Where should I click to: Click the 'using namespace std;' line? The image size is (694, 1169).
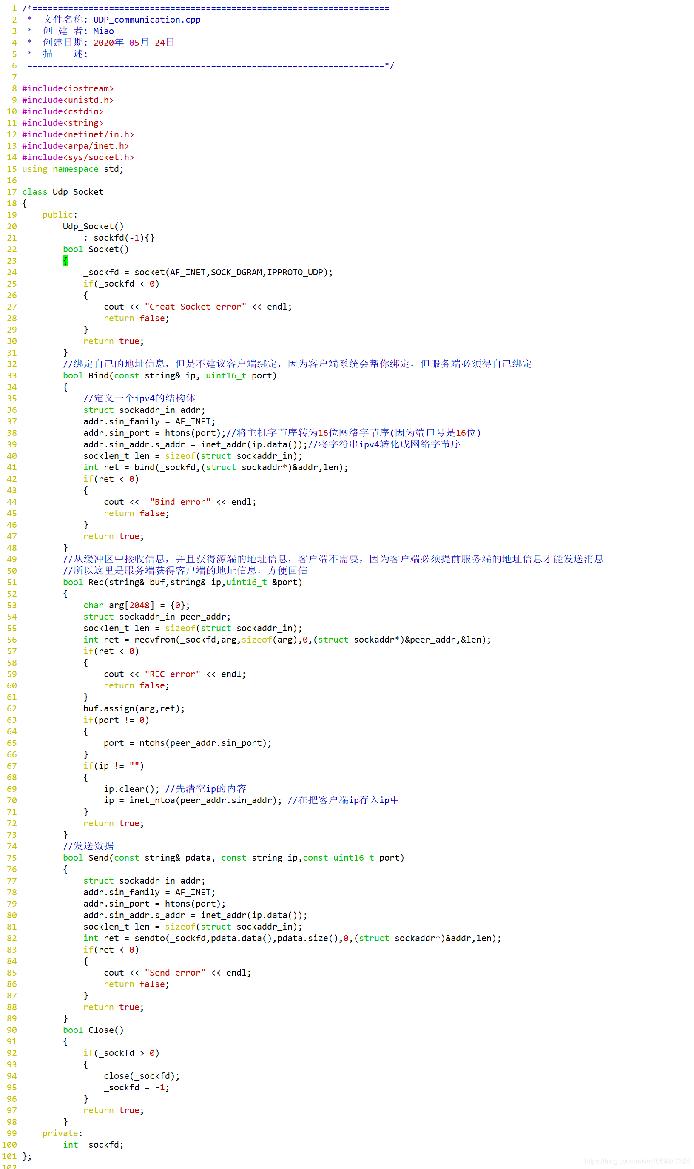pyautogui.click(x=73, y=169)
